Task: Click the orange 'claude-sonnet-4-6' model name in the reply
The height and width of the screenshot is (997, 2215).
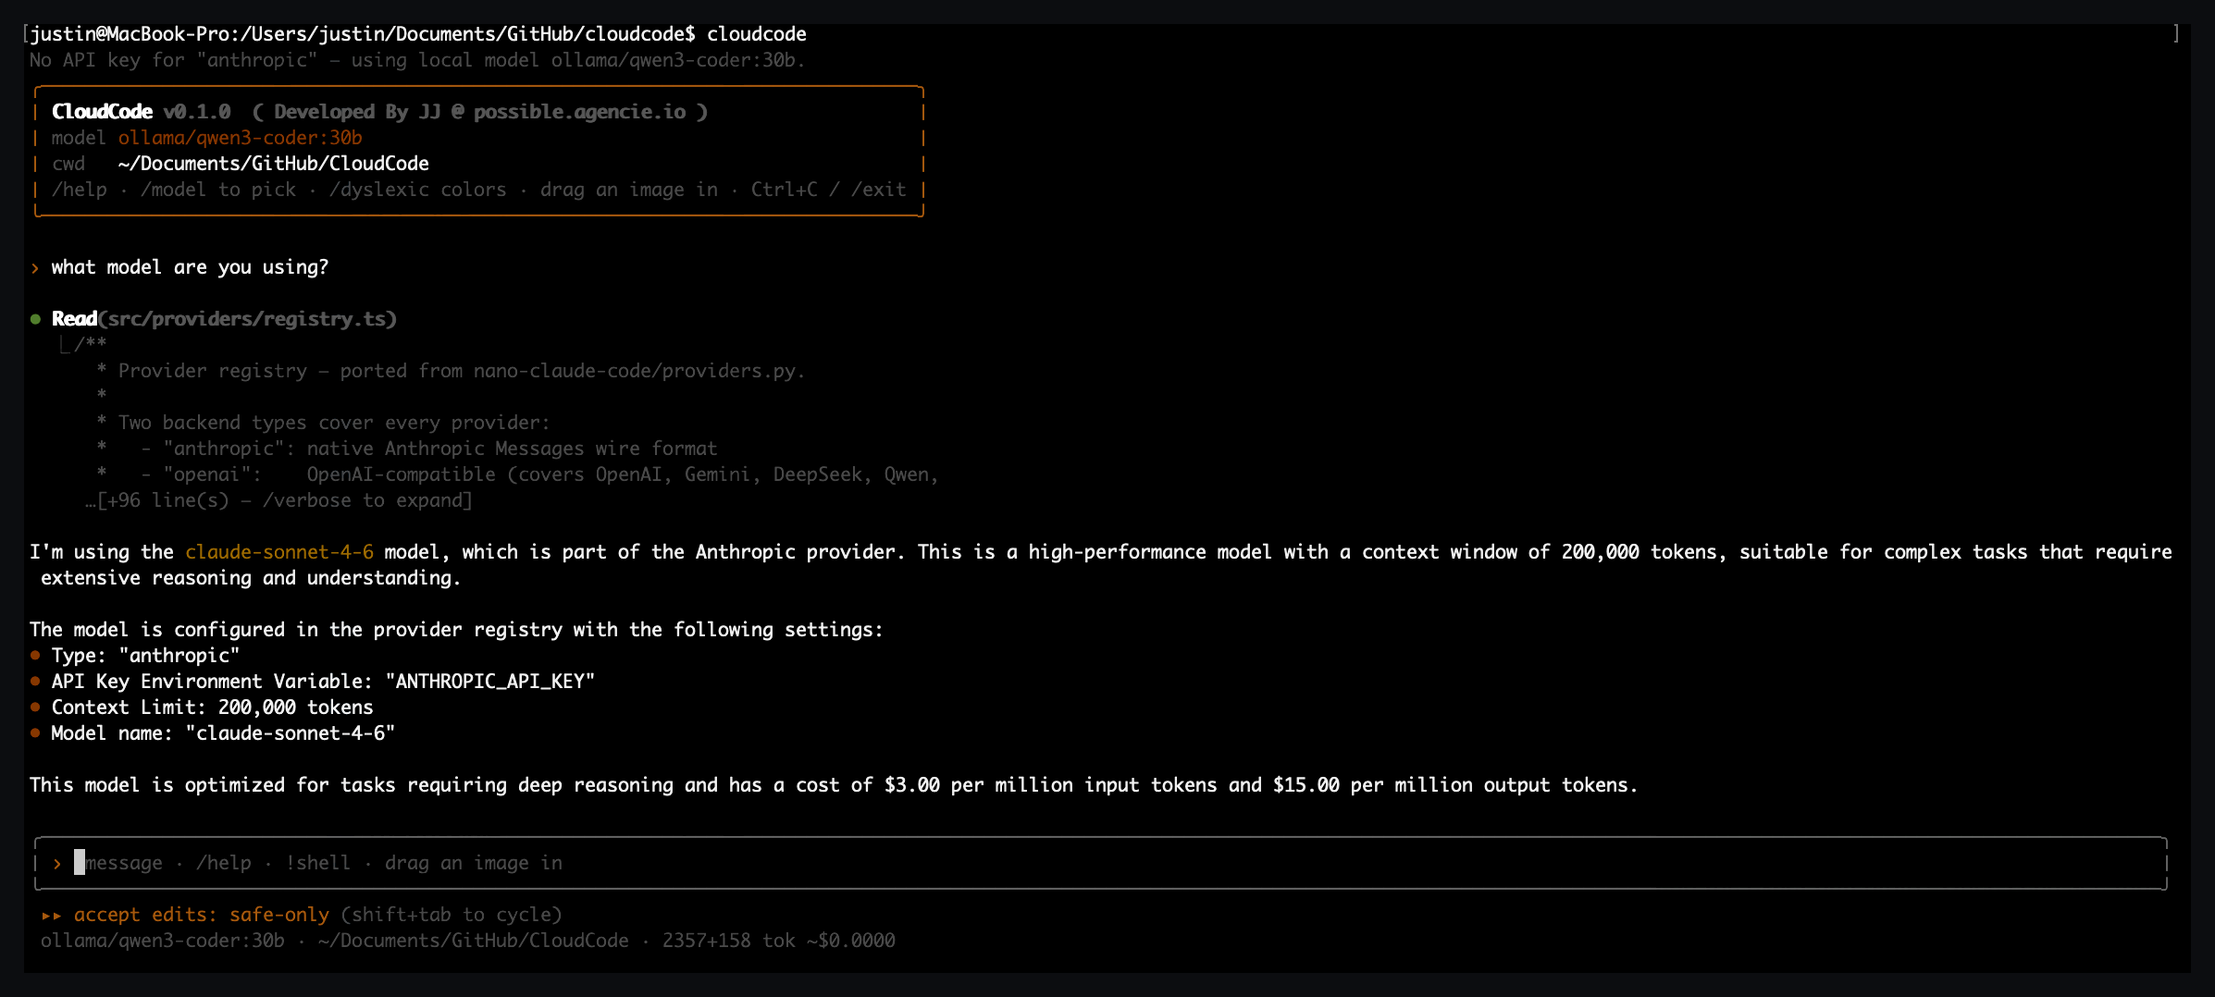Action: click(x=279, y=552)
